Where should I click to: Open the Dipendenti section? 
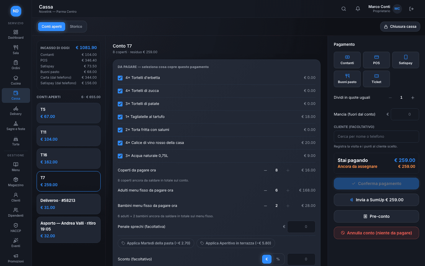click(16, 212)
